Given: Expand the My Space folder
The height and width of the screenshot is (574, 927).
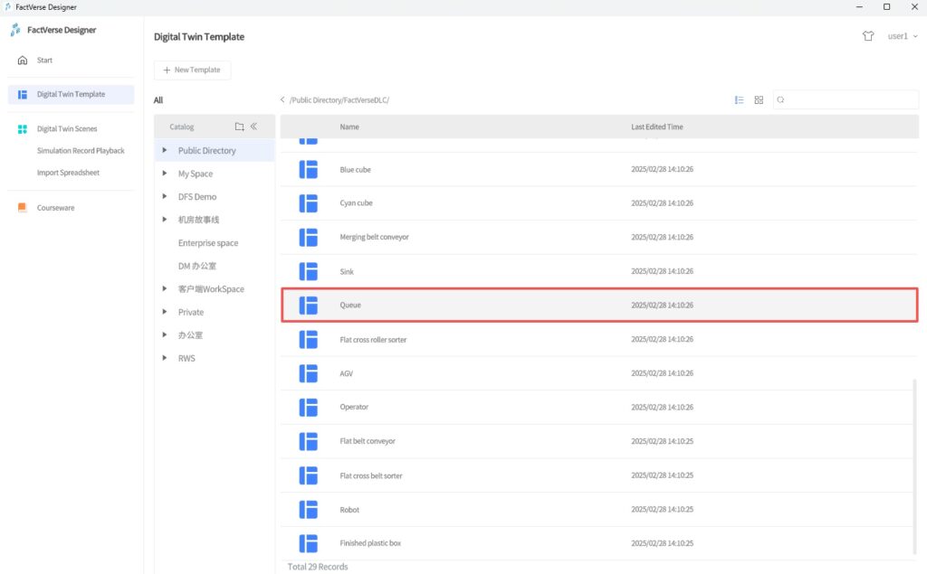Looking at the screenshot, I should 165,174.
